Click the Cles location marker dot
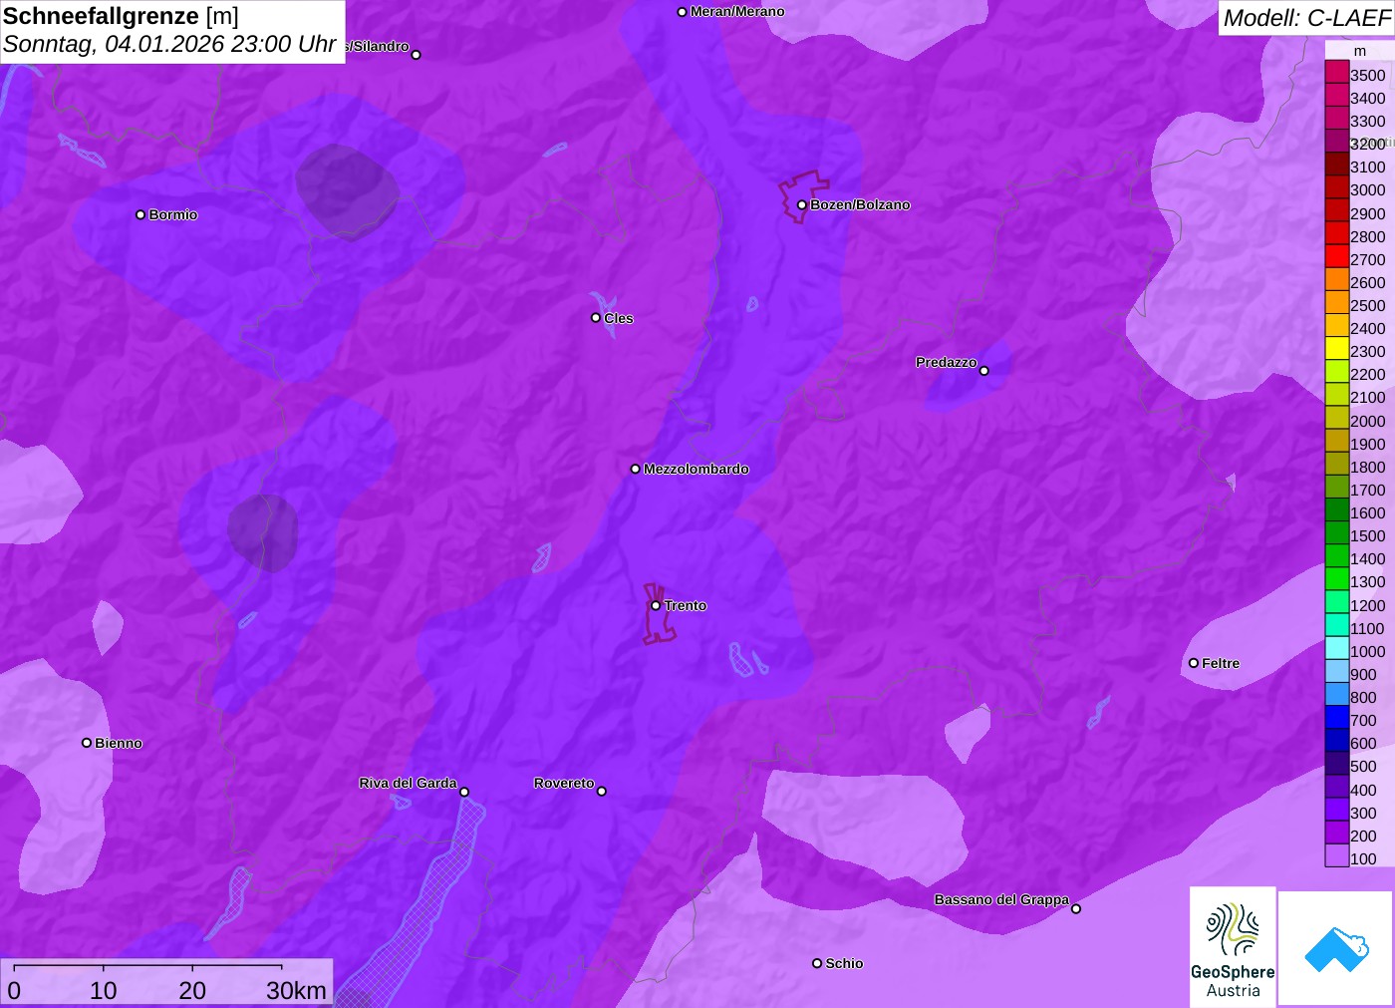The width and height of the screenshot is (1395, 1008). point(596,318)
